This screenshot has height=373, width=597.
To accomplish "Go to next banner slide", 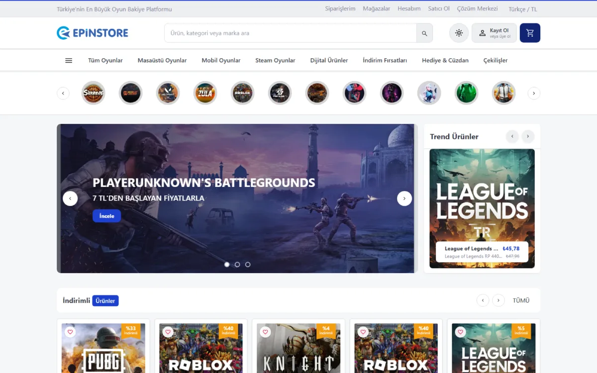I will pyautogui.click(x=404, y=198).
